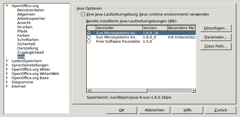Toggle the Java runtime environment checkbox
Viewport: 240px width, 117px height.
click(x=83, y=14)
